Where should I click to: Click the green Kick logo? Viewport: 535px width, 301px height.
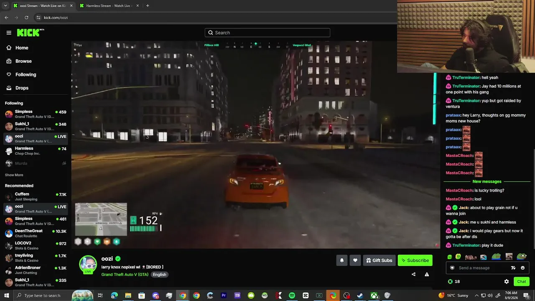click(31, 33)
